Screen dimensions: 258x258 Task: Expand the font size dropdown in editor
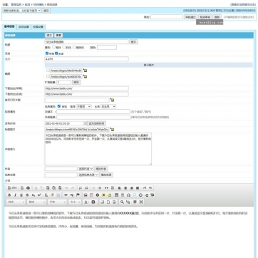click(75, 202)
